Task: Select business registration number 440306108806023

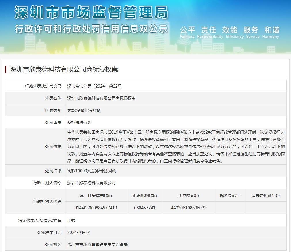Action: [x=189, y=208]
